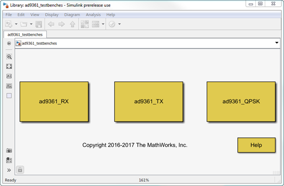This screenshot has width=284, height=186.
Task: Expand the breadcrumb bar dropdown arrow
Action: (x=277, y=43)
